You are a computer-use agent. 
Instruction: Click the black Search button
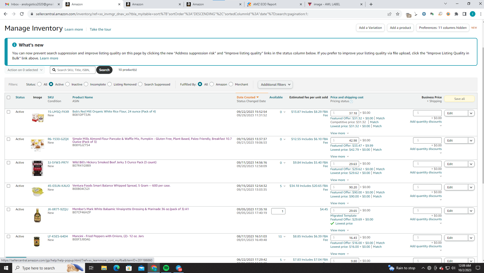pyautogui.click(x=104, y=70)
